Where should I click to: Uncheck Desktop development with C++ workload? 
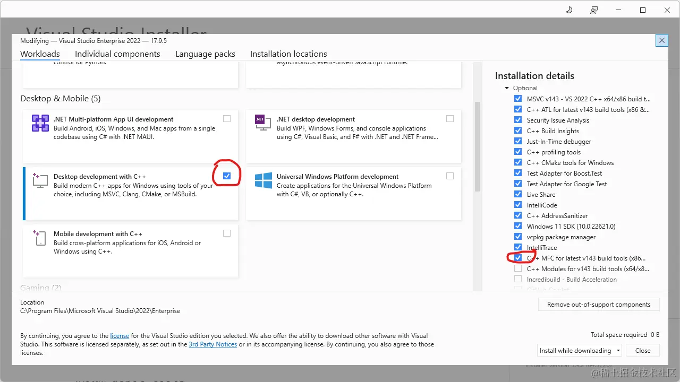point(227,176)
